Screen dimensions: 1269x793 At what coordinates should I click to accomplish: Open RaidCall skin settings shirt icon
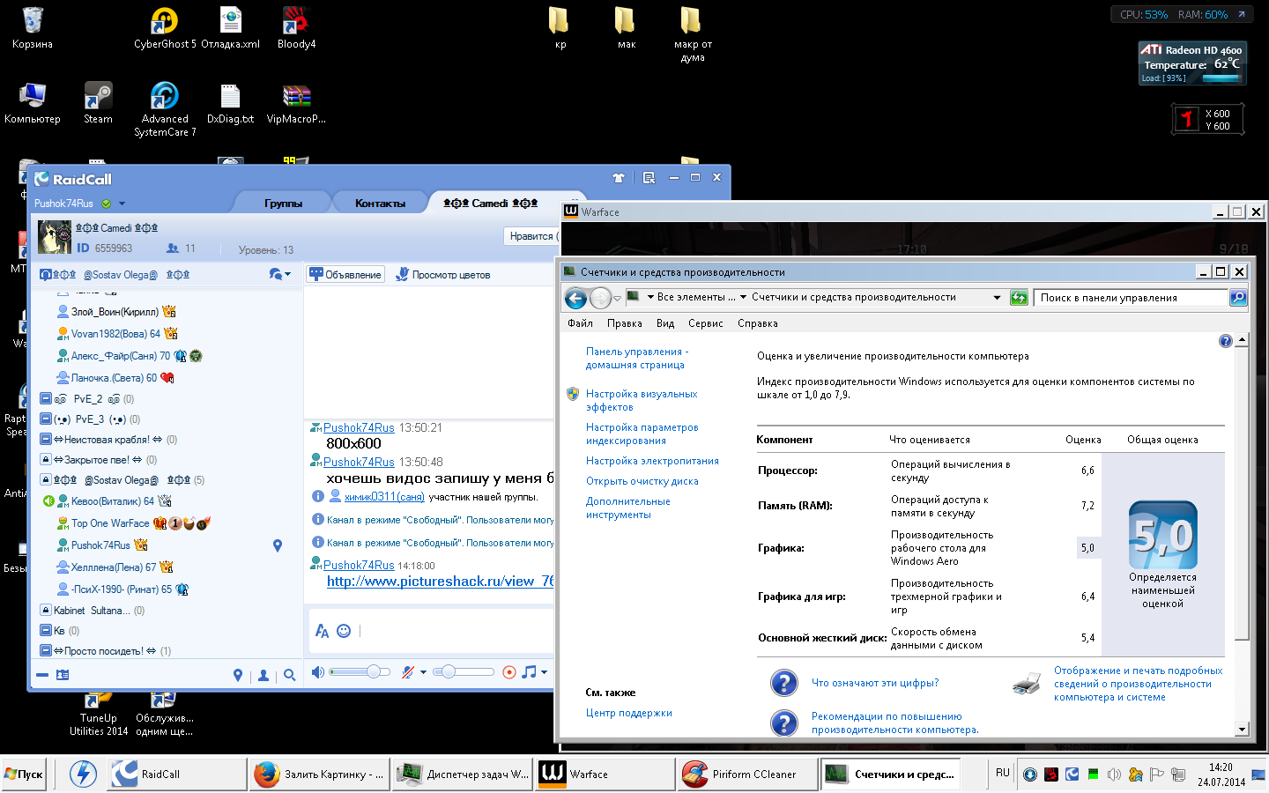[x=619, y=178]
